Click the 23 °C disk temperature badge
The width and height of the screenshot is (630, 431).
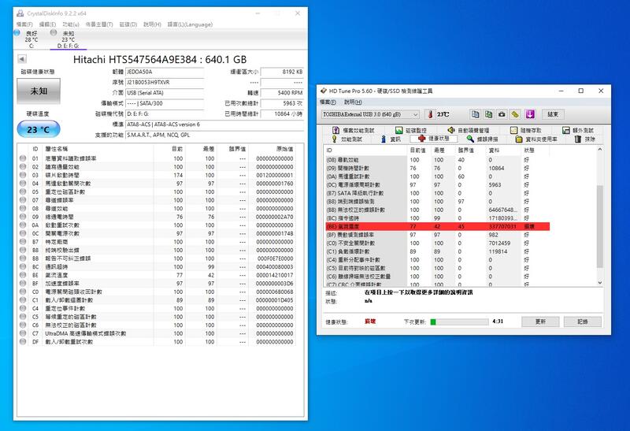[x=39, y=129]
